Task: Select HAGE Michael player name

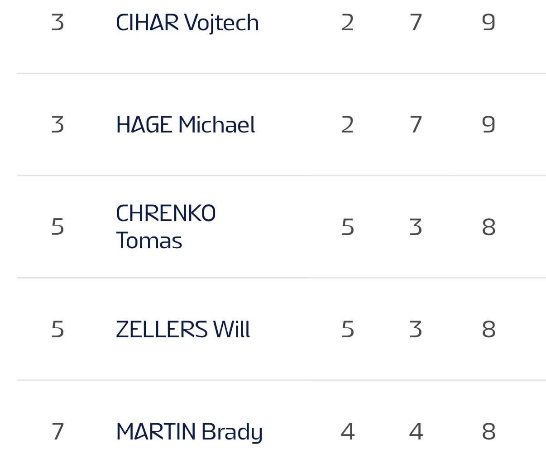Action: tap(185, 125)
